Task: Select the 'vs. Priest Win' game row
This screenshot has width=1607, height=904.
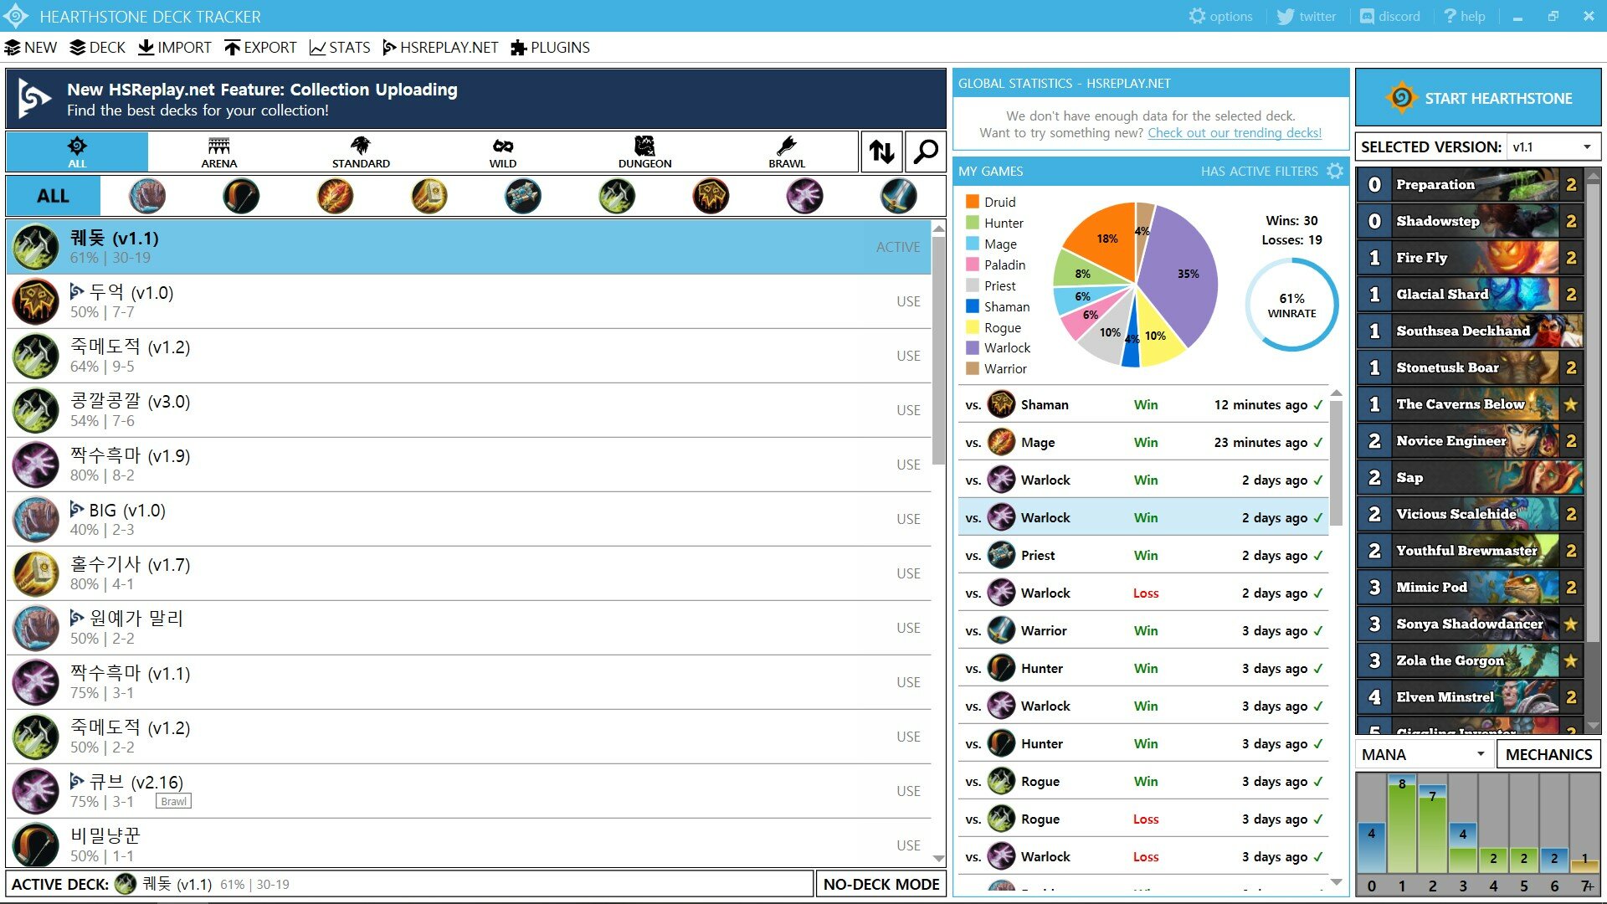Action: pos(1143,555)
